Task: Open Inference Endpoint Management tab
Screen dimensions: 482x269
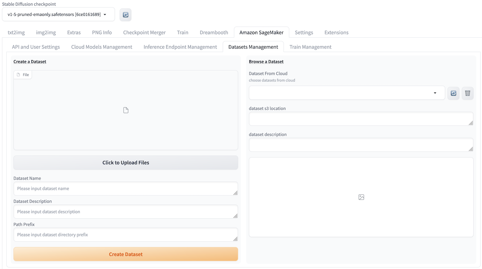Action: (x=180, y=47)
